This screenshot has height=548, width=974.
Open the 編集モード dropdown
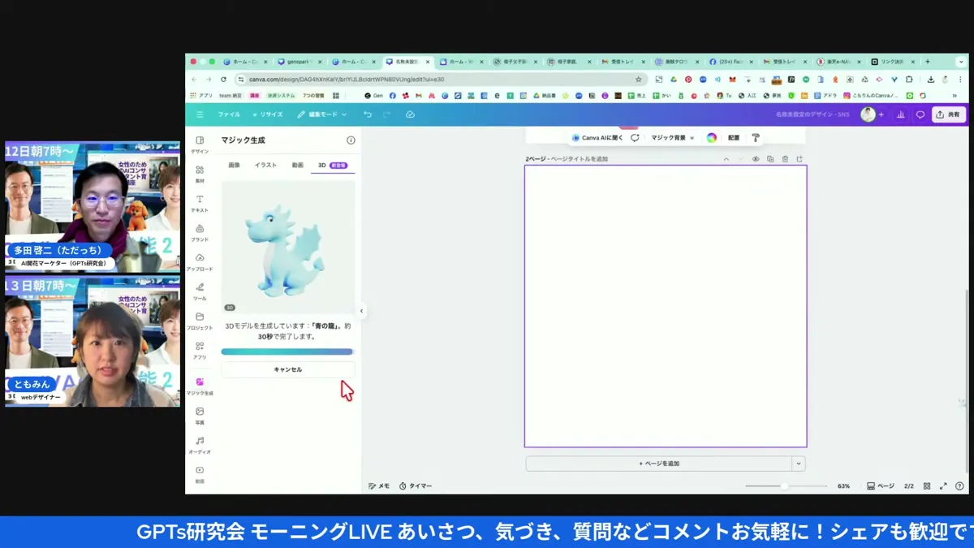coord(322,114)
